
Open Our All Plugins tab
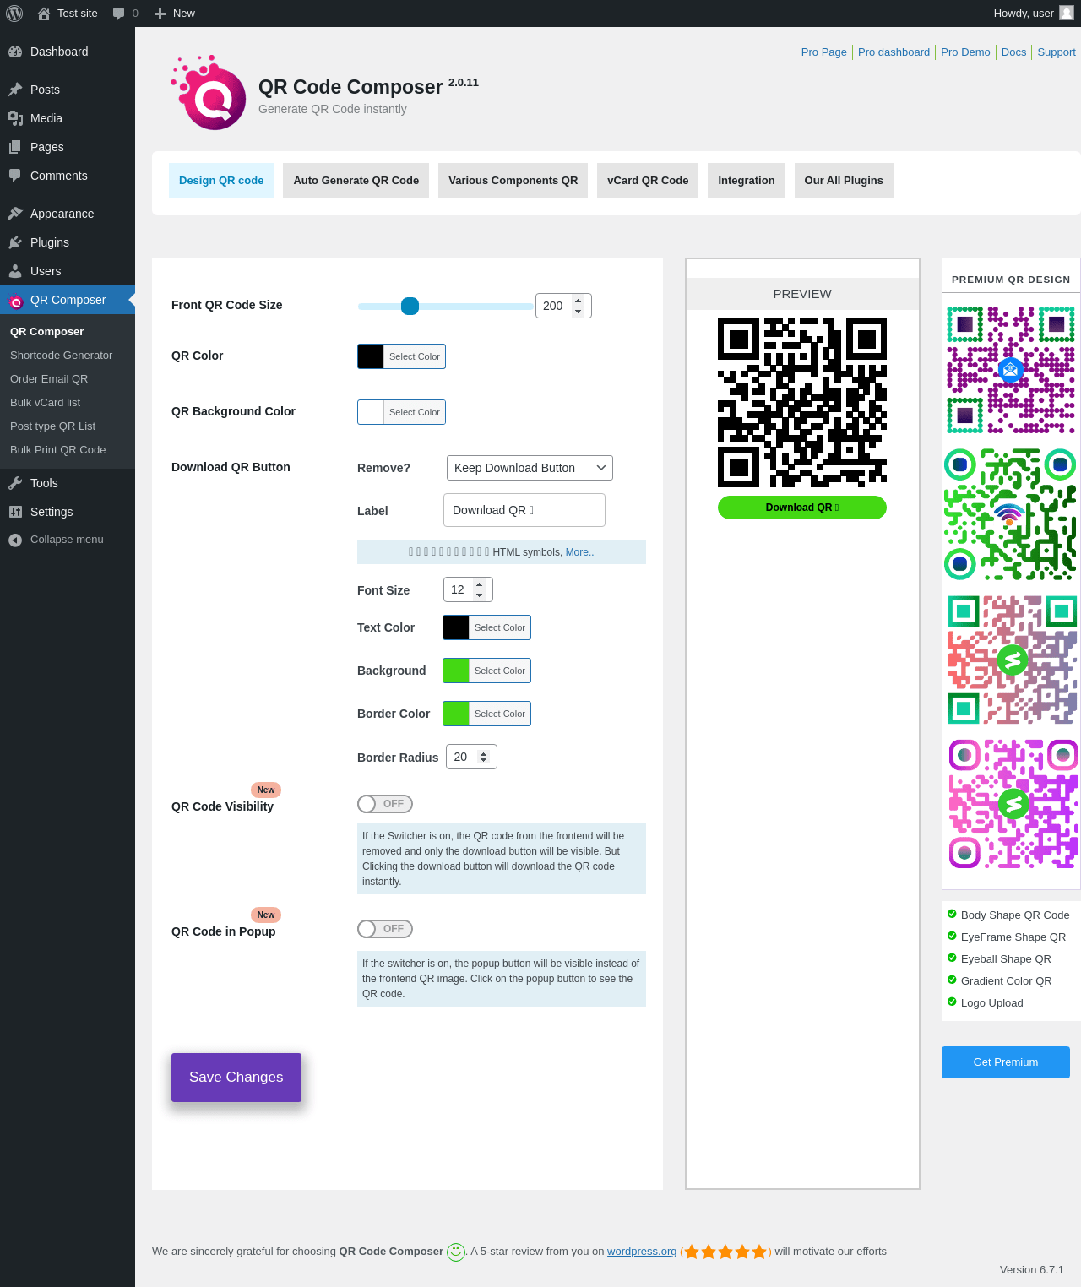click(x=844, y=181)
